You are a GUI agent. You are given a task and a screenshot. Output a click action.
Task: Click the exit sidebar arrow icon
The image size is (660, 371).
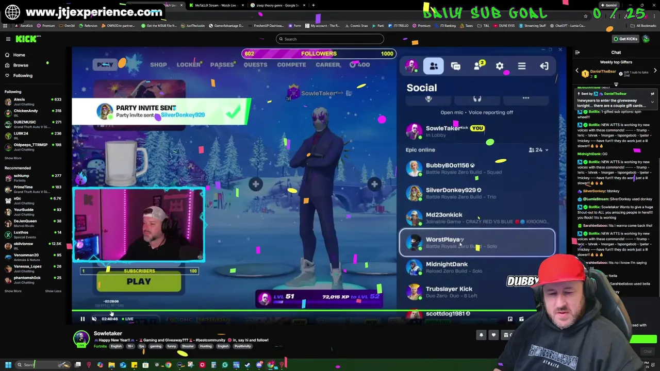[544, 66]
